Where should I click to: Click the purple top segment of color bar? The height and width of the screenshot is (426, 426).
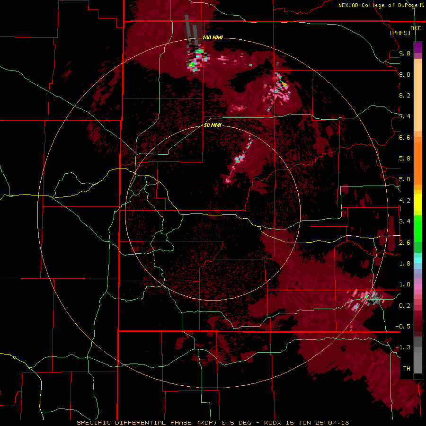[x=418, y=47]
